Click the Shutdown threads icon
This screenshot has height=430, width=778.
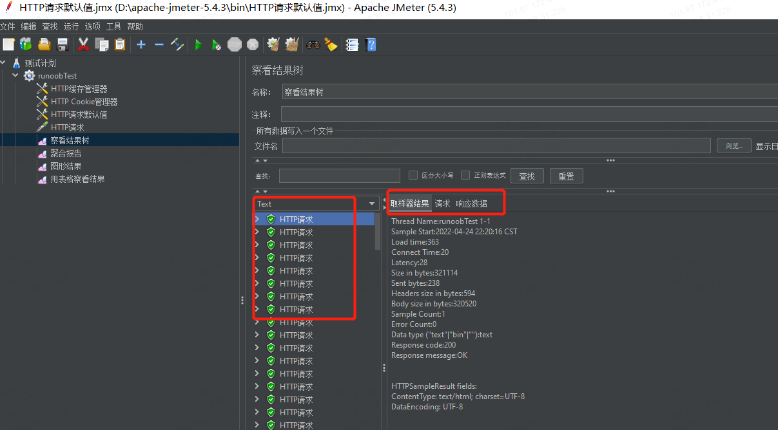[253, 44]
